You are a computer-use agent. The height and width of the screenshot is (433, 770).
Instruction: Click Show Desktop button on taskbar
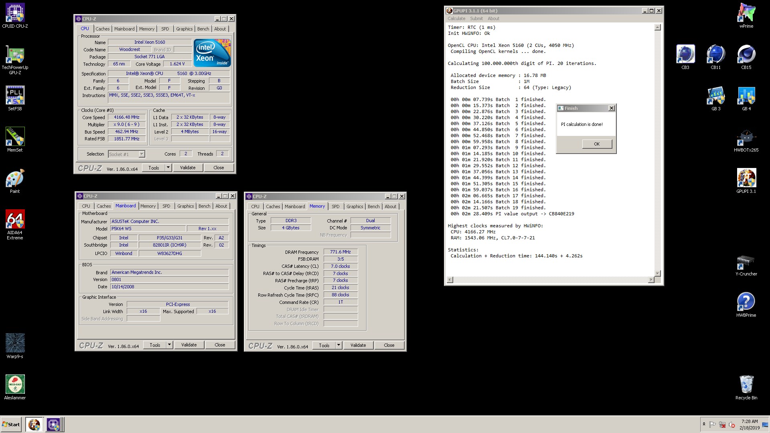tap(765, 425)
